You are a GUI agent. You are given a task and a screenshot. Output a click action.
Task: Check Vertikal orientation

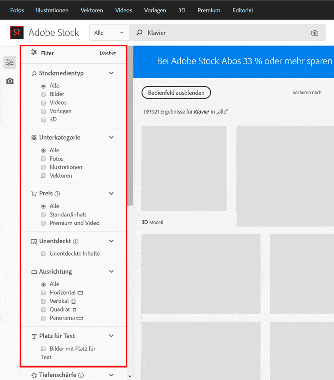(43, 302)
